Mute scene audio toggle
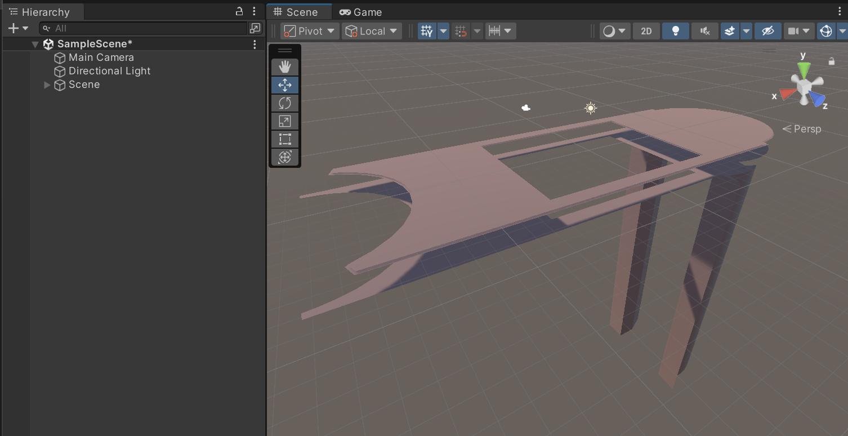The image size is (848, 436). (x=705, y=31)
